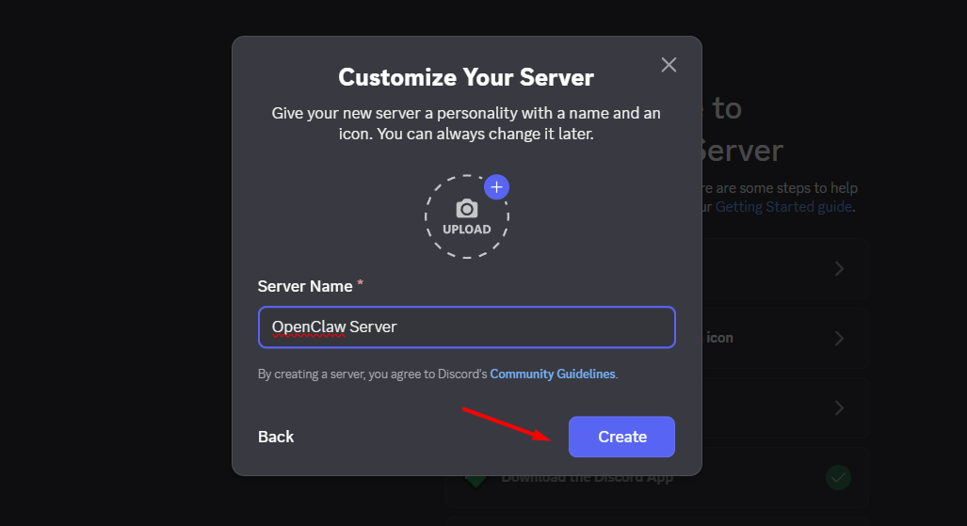
Task: Open the Community Guidelines link
Action: 553,374
